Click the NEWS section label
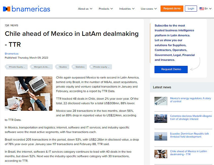This screenshot has width=214, height=165. click(14, 25)
